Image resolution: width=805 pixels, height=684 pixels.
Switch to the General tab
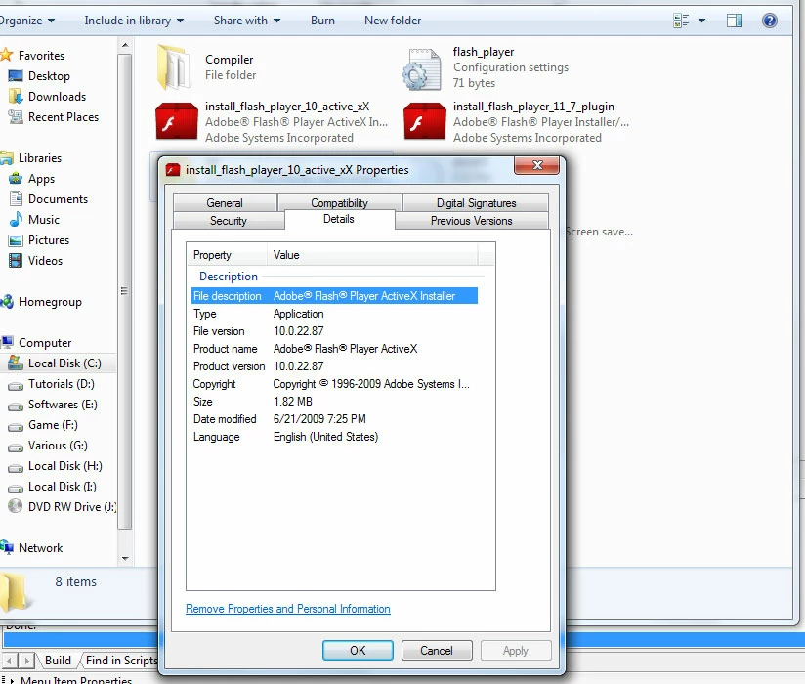click(x=225, y=203)
